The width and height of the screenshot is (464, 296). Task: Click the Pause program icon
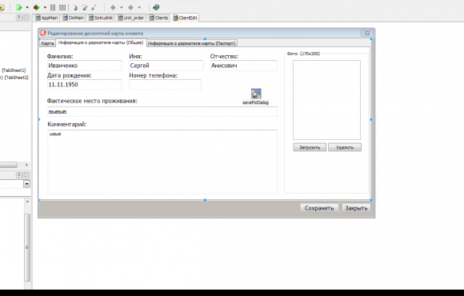[x=53, y=7]
